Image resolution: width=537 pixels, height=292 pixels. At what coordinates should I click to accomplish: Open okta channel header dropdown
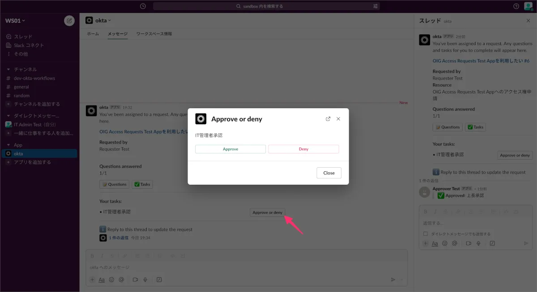click(x=103, y=21)
